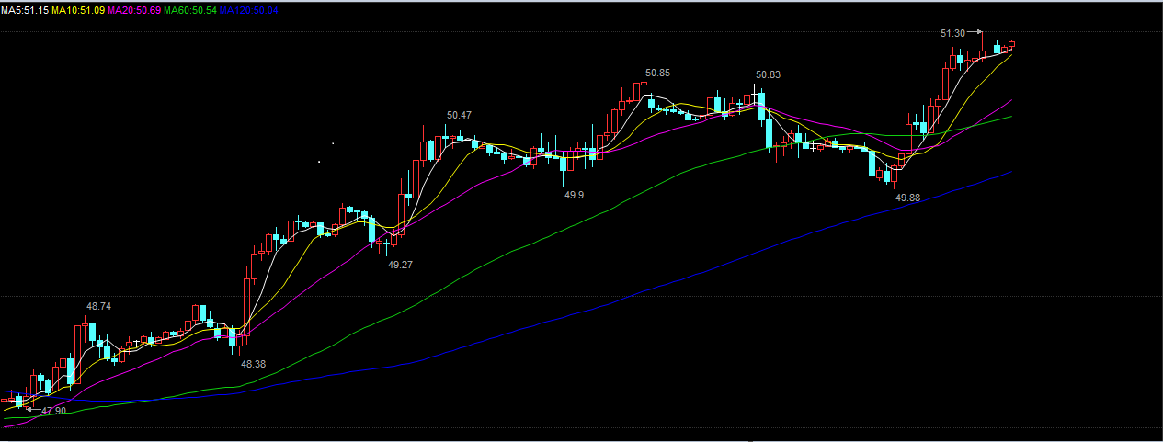This screenshot has height=442, width=1163.
Task: Click the 51.30 high price label
Action: click(952, 33)
